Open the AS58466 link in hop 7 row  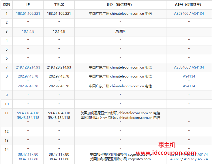coord(181,67)
